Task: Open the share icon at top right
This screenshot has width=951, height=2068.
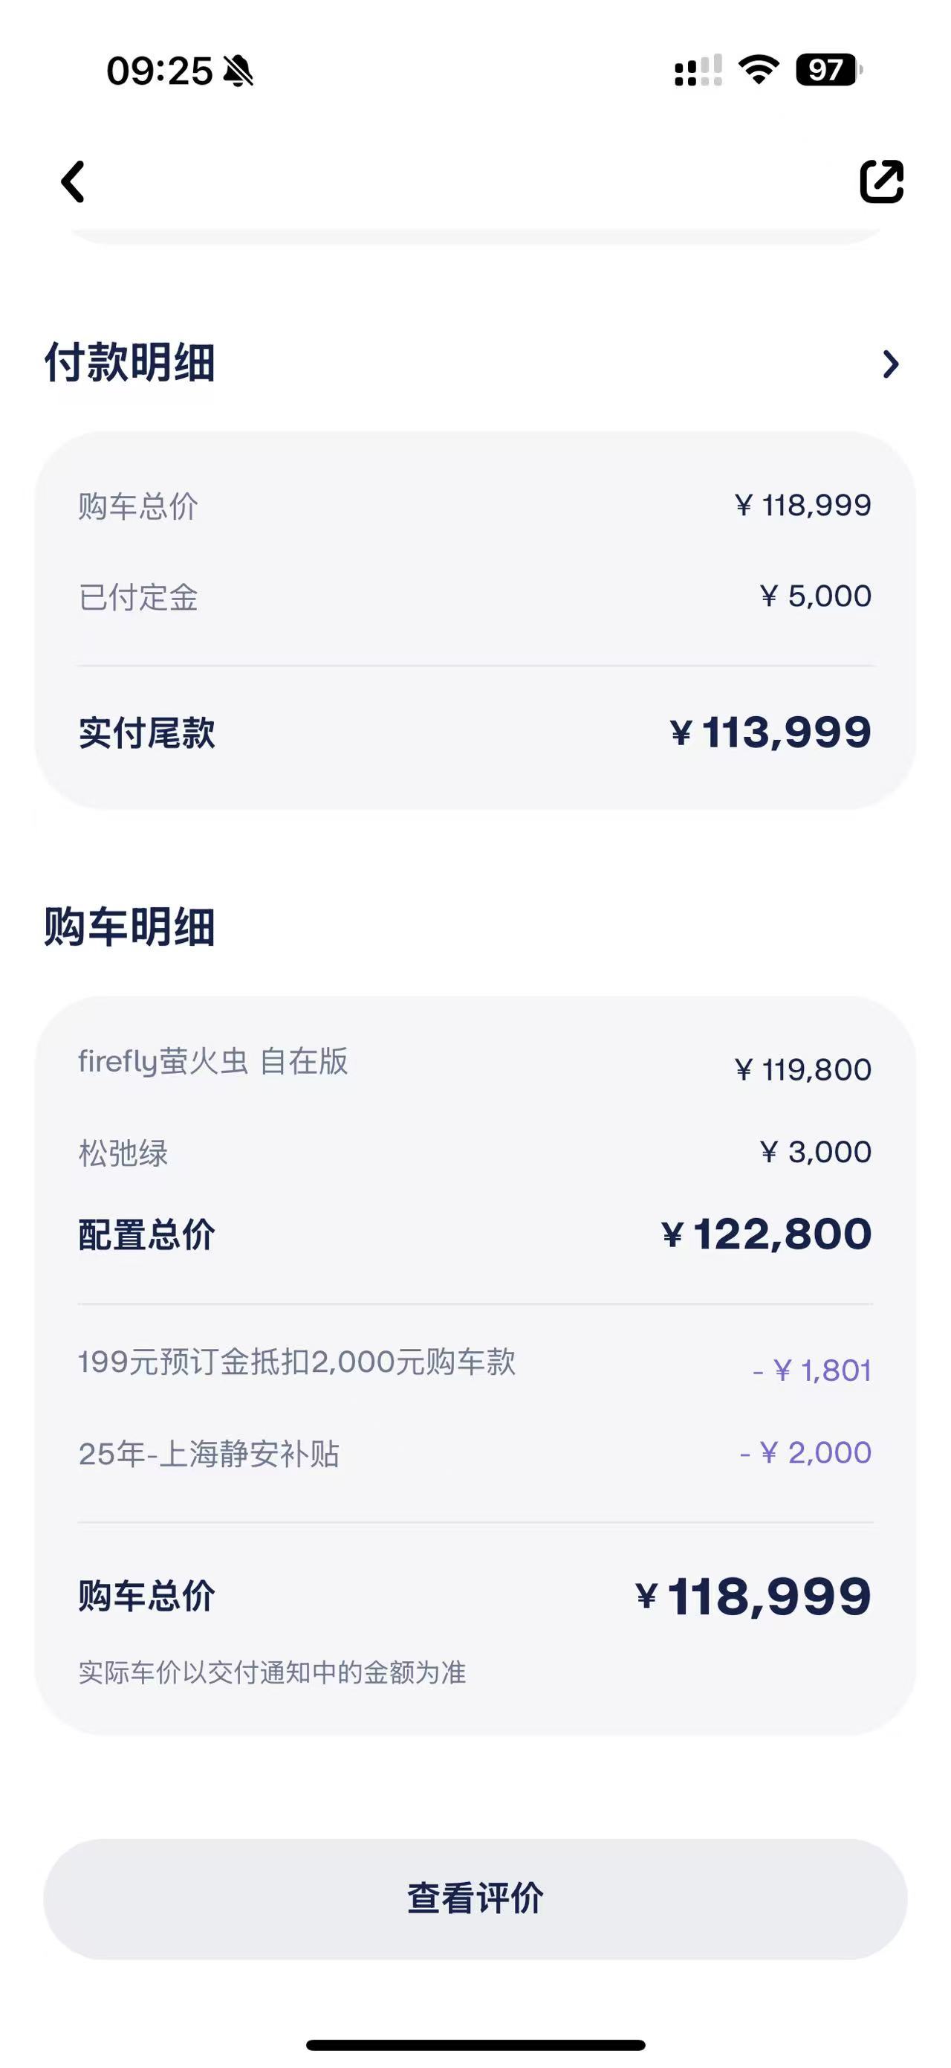Action: coord(881,181)
